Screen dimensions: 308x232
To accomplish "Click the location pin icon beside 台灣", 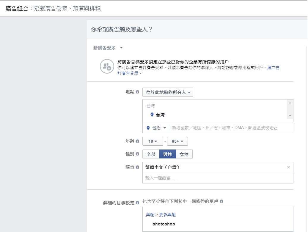I will (x=152, y=114).
